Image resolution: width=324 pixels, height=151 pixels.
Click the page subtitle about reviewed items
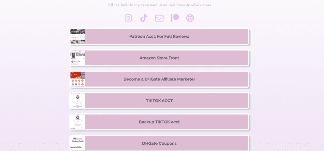(x=159, y=5)
